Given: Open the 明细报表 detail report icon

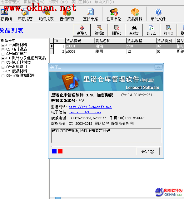Looking at the screenshot, I should (46, 15).
